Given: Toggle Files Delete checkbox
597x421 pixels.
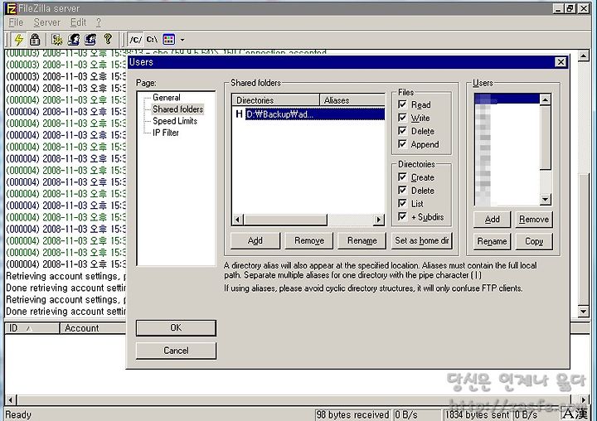Looking at the screenshot, I should tap(402, 131).
